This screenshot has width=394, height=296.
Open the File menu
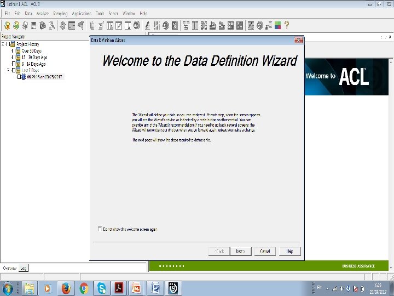[7, 13]
